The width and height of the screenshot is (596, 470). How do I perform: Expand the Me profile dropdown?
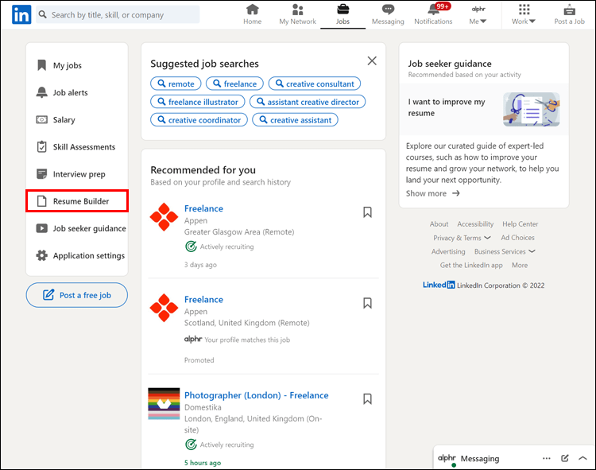coord(478,15)
